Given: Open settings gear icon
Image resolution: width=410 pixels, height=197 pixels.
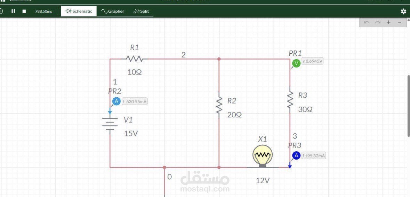Looking at the screenshot, I should (x=403, y=11).
